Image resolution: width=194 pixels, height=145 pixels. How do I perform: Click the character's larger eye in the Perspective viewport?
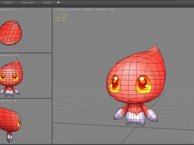pyautogui.click(x=143, y=84)
